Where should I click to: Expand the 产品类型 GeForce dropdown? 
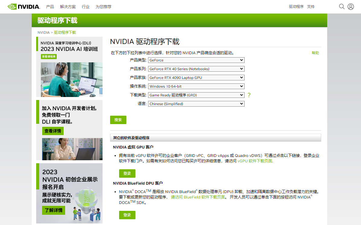click(x=196, y=60)
